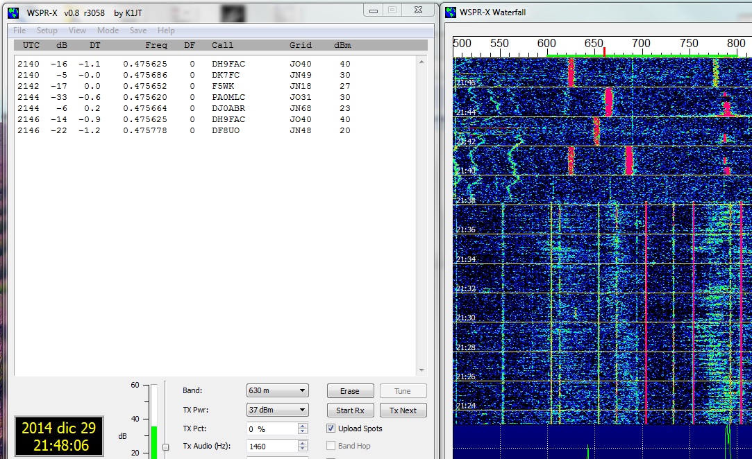The width and height of the screenshot is (752, 459).
Task: Click the decode list scroll up arrow
Action: point(421,62)
